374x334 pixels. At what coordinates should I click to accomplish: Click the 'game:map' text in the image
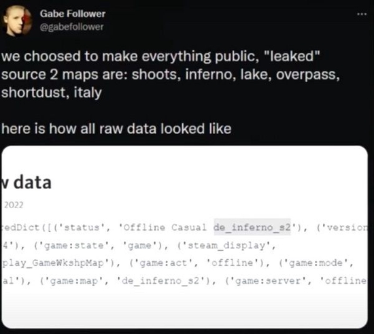point(74,281)
